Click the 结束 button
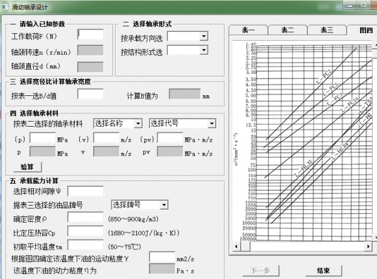 tap(324, 271)
